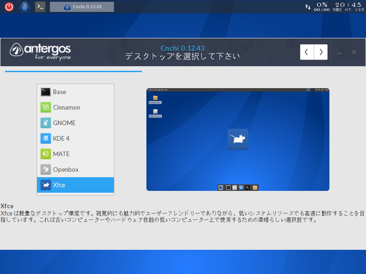This screenshot has width=366, height=274.
Task: Click the back arrow in the installer header
Action: pyautogui.click(x=307, y=52)
